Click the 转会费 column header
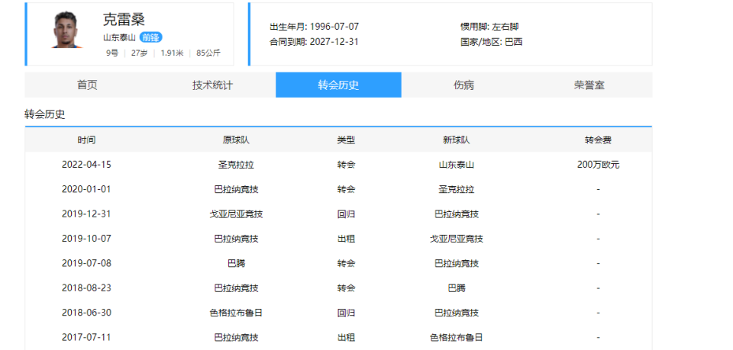Image resolution: width=733 pixels, height=350 pixels. (x=598, y=140)
